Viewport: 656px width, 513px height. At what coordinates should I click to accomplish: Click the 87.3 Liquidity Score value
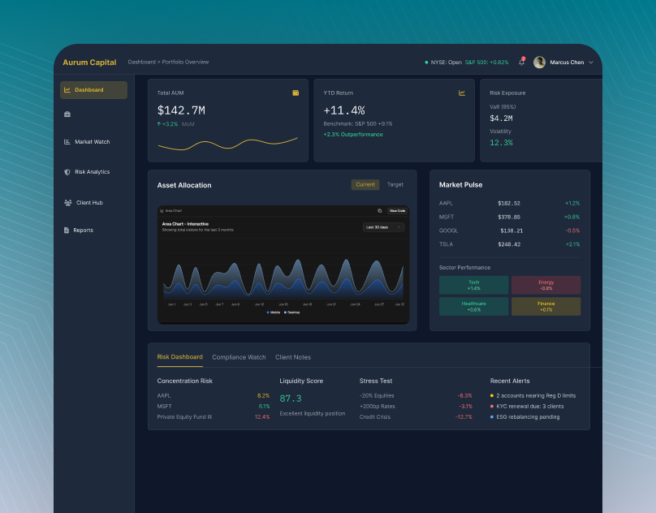click(x=291, y=399)
